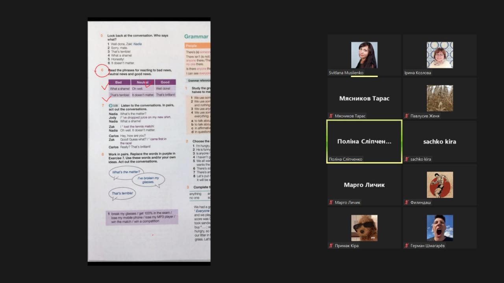Select Ірина Козлова's profile picture
Image resolution: width=504 pixels, height=283 pixels.
440,55
